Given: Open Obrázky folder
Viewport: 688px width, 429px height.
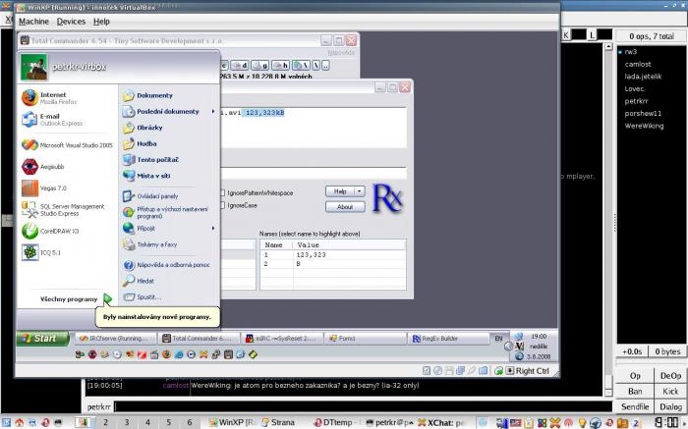Looking at the screenshot, I should point(143,128).
